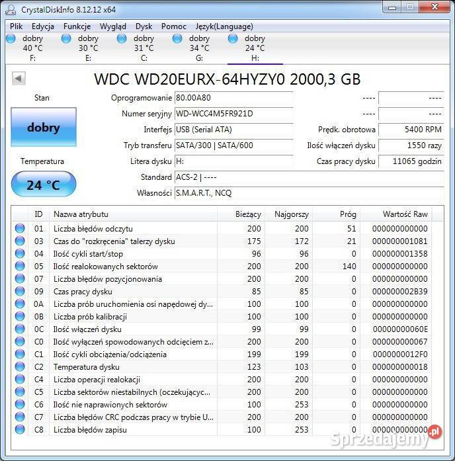455x461 pixels.
Task: Click the Standard field ACS-2
Action: [310, 177]
